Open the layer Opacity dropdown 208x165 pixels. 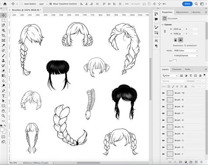pos(204,81)
